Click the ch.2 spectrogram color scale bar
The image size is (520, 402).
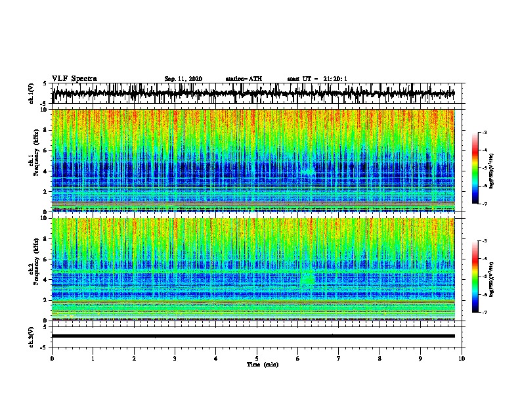click(x=475, y=277)
